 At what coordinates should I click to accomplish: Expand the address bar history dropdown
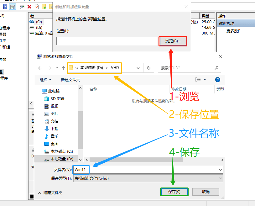point(138,68)
